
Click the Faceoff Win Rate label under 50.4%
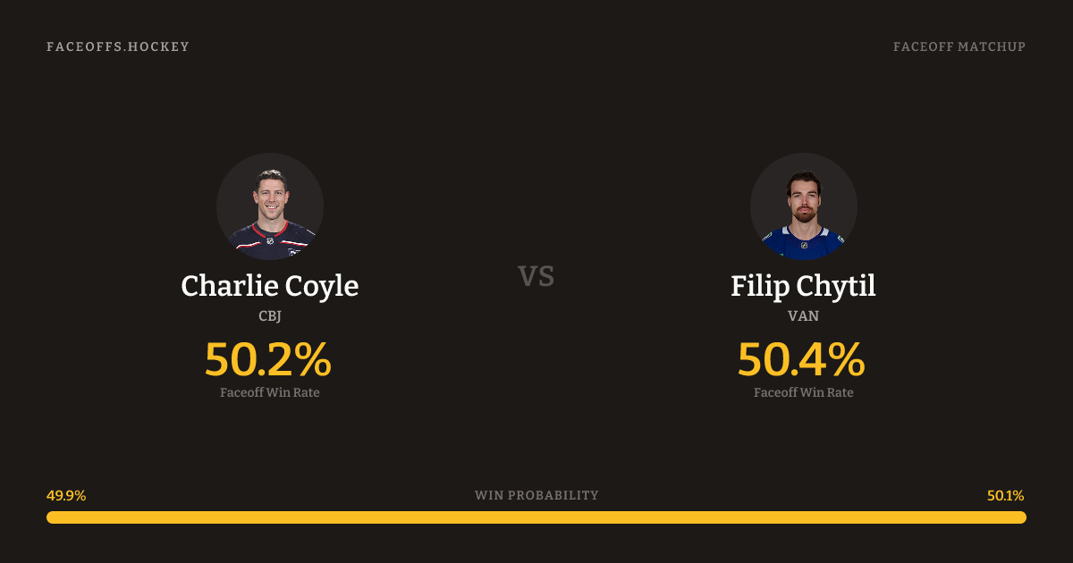click(x=803, y=392)
